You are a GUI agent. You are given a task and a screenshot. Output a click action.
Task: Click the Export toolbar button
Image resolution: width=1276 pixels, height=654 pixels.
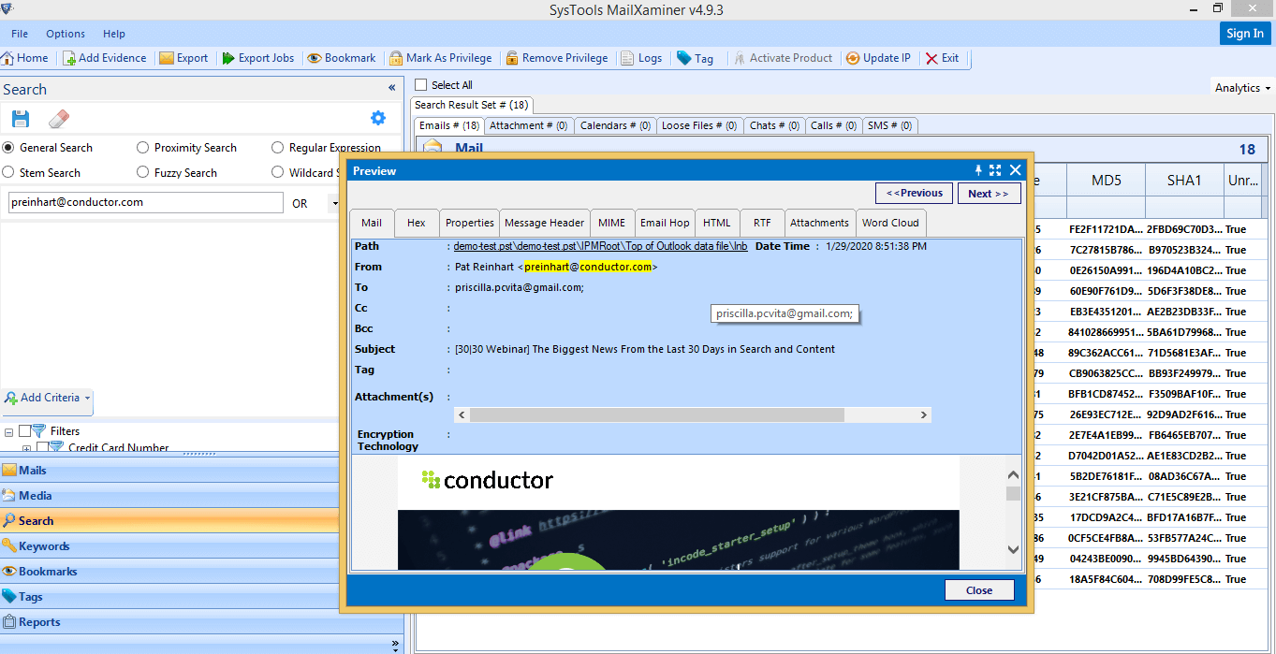click(183, 58)
